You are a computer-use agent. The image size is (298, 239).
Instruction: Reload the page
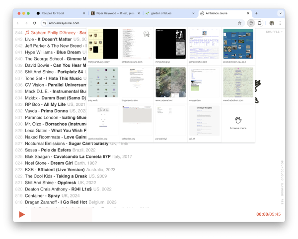34,23
